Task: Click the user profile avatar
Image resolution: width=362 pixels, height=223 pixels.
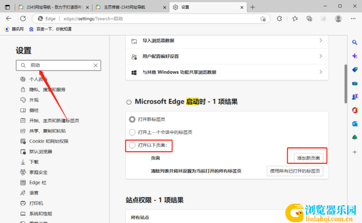Action: 338,19
